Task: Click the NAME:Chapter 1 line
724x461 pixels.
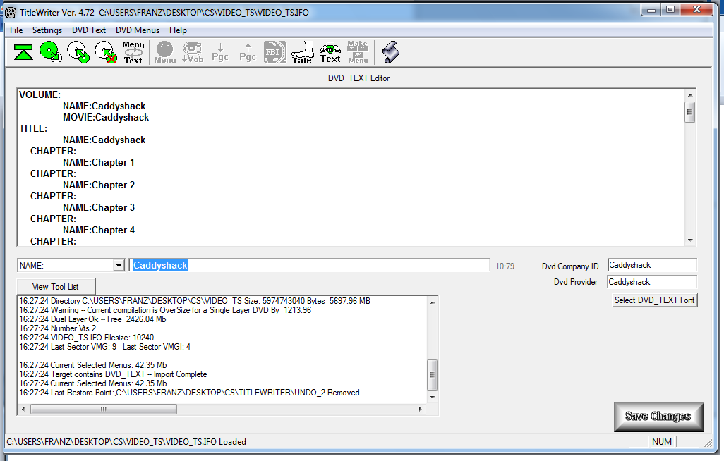Action: [x=98, y=162]
